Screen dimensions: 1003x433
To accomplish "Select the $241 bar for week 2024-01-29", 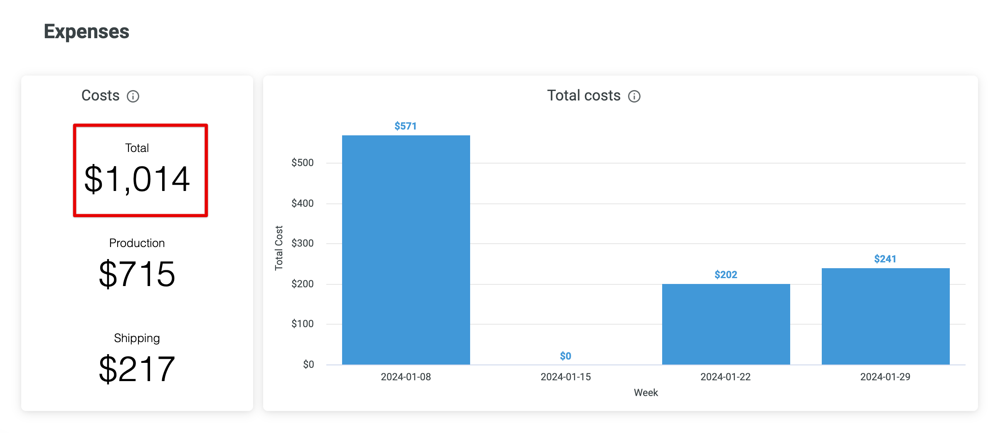I will coord(886,316).
